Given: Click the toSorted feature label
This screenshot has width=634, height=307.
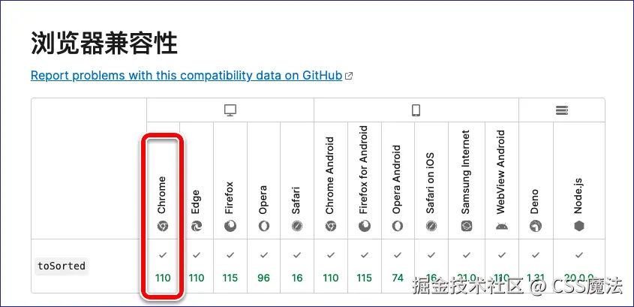Looking at the screenshot, I should [62, 266].
